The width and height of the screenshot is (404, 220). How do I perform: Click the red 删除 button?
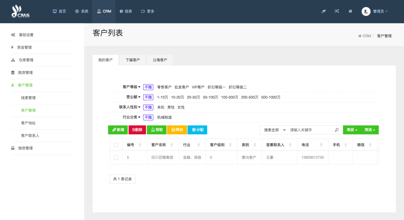[x=137, y=130]
